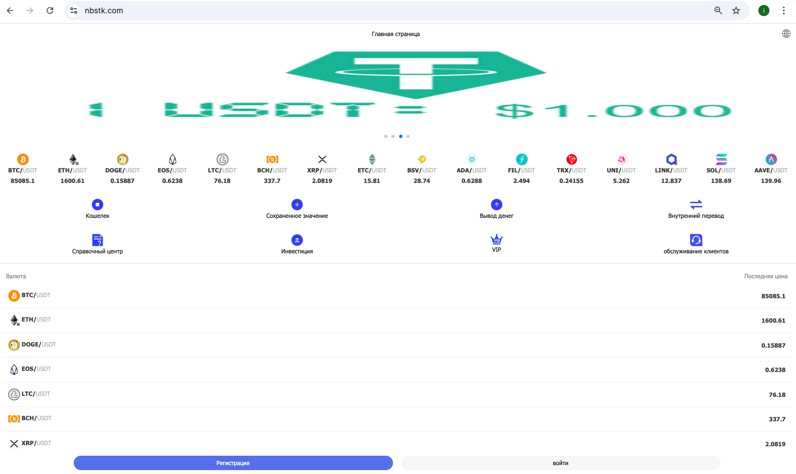796x474 pixels.
Task: Show the fourth banner slide dot
Action: (x=408, y=136)
